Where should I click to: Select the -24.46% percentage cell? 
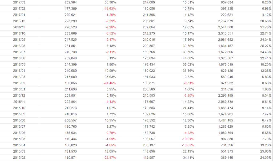pos(110,83)
